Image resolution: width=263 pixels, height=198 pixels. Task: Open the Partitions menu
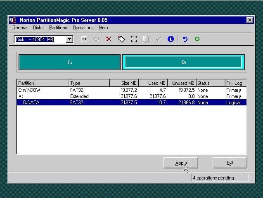58,28
